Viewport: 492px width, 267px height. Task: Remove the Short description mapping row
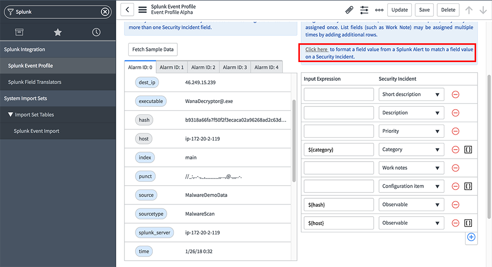(x=455, y=94)
